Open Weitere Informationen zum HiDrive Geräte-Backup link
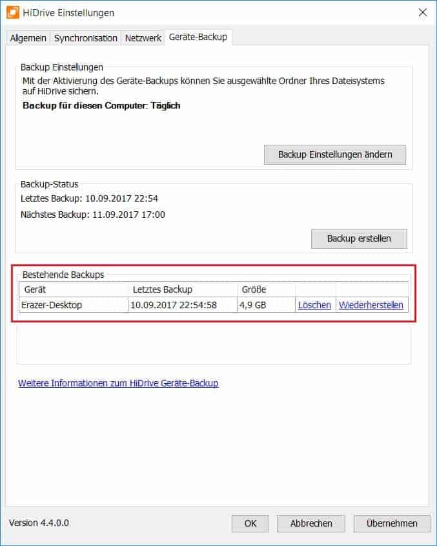 pyautogui.click(x=118, y=383)
